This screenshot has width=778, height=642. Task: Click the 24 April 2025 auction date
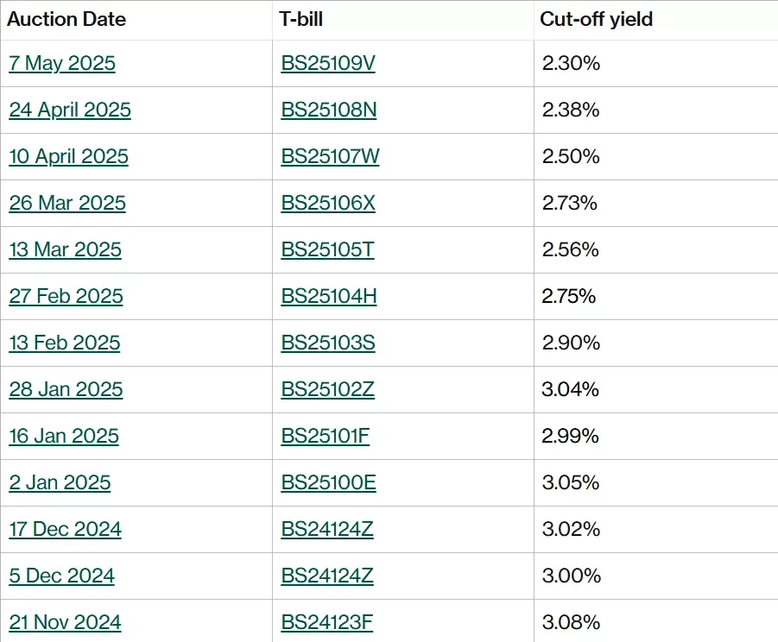coord(70,110)
